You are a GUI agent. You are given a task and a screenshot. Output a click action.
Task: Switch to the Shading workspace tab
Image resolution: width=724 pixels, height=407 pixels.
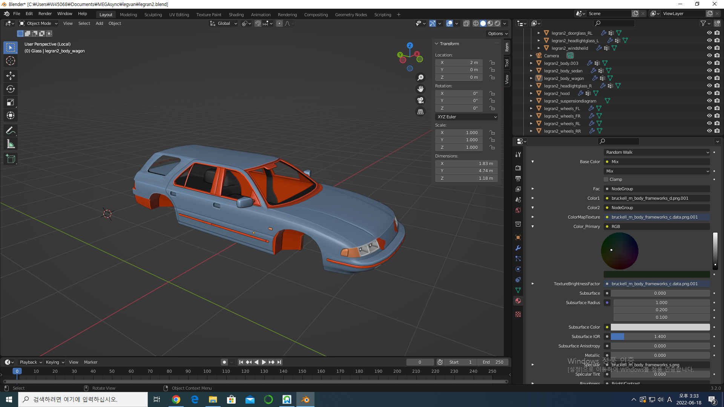[x=236, y=15]
